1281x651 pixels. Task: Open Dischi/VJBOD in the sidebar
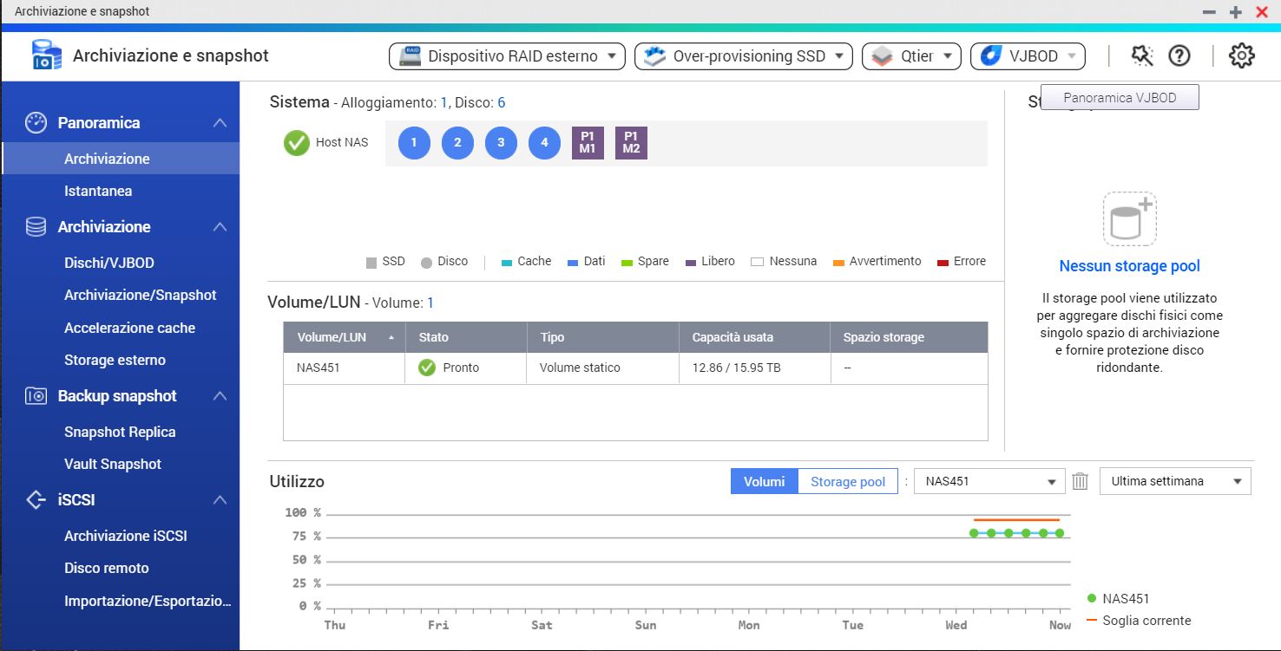pos(109,263)
